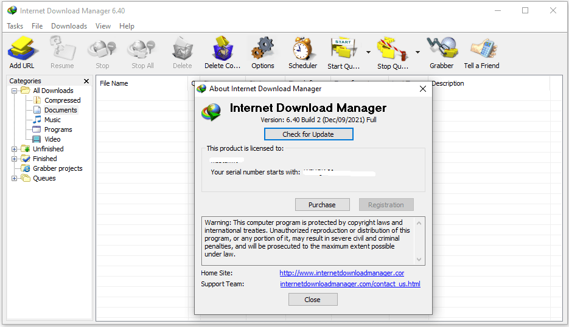Click the All Downloads folder icon
This screenshot has width=569, height=327.
coord(26,91)
